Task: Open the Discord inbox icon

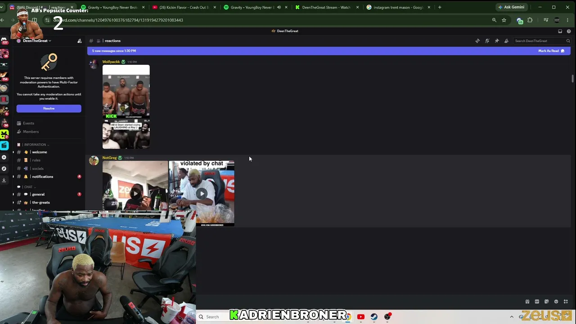Action: click(x=560, y=31)
